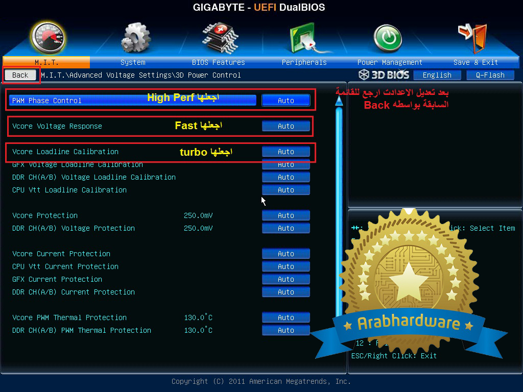Select DDR CH(A/B) Voltage Loadline Calibration label
The image size is (523, 392).
click(x=94, y=177)
